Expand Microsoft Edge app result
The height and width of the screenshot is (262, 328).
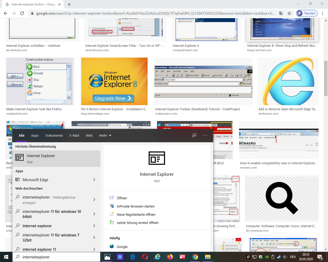94,180
